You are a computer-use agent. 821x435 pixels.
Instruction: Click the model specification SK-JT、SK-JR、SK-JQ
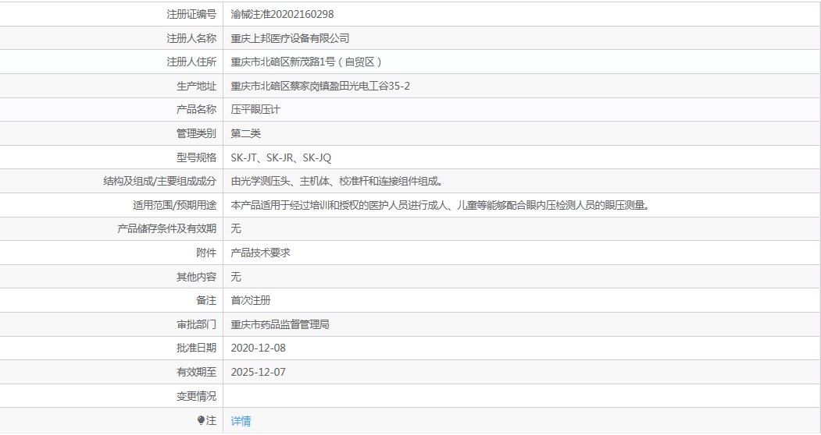(x=281, y=157)
